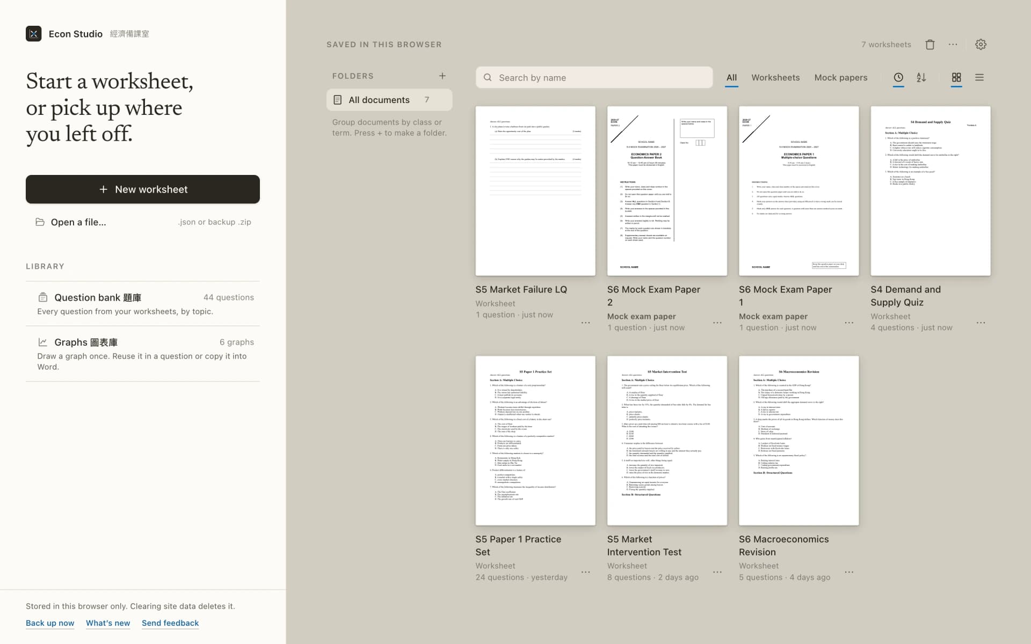Open S6 Mock Exam Paper 2 thumbnail
The image size is (1031, 644).
click(667, 191)
